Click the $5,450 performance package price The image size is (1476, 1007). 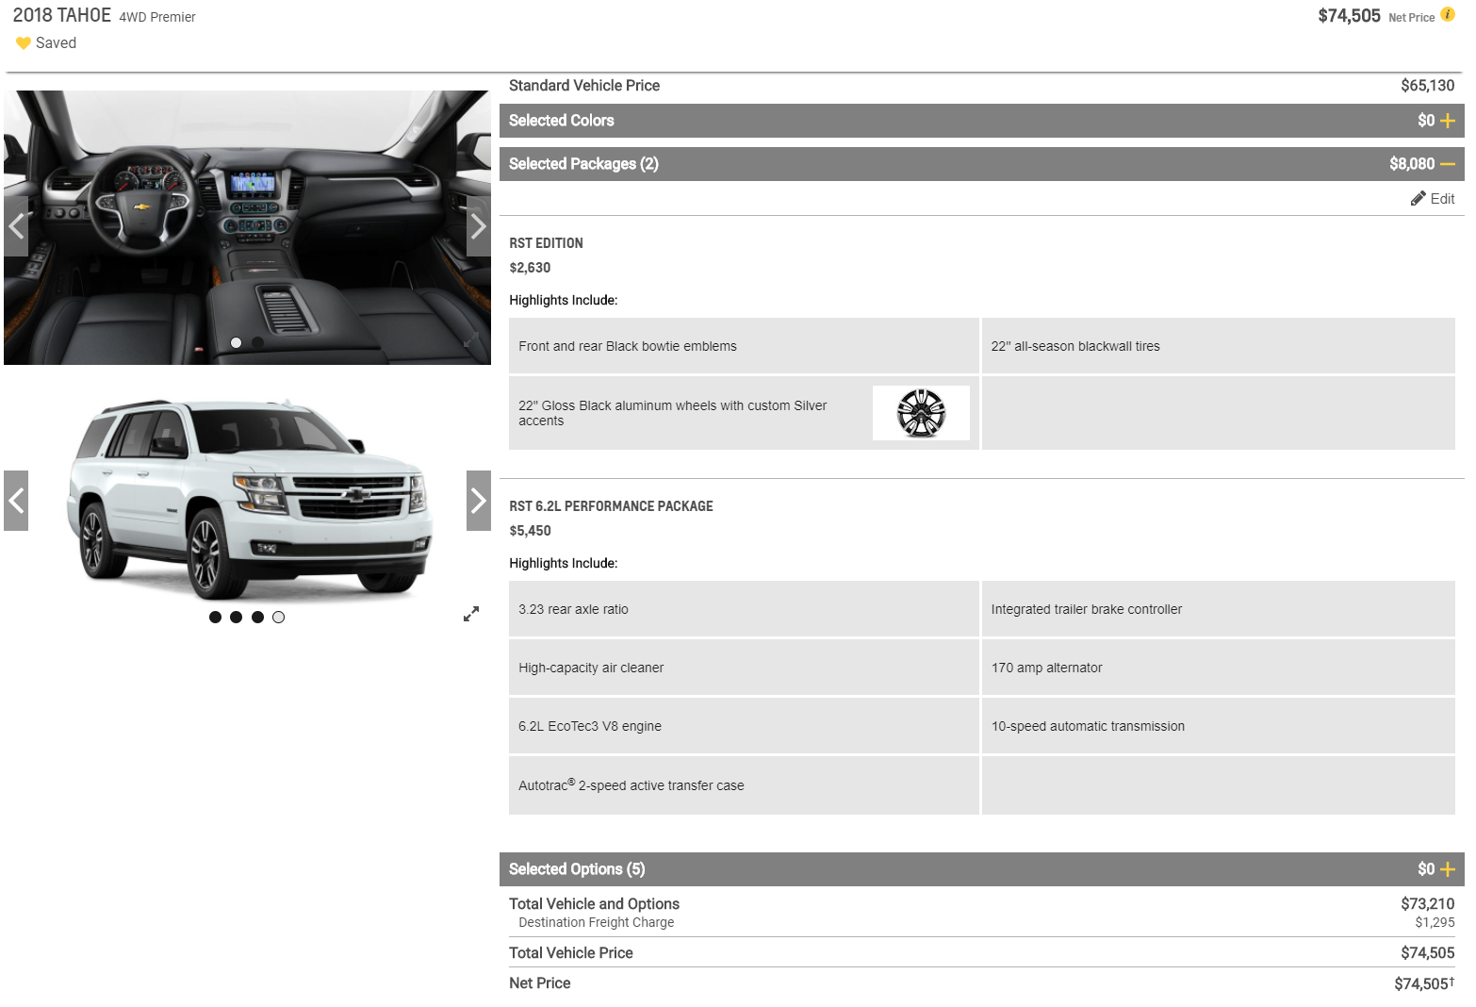tap(530, 531)
